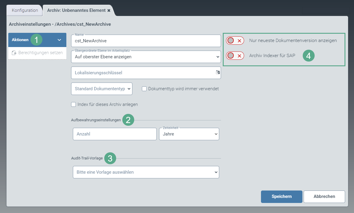Open the Zeiteinheit dropdown showing Jahre

point(189,134)
